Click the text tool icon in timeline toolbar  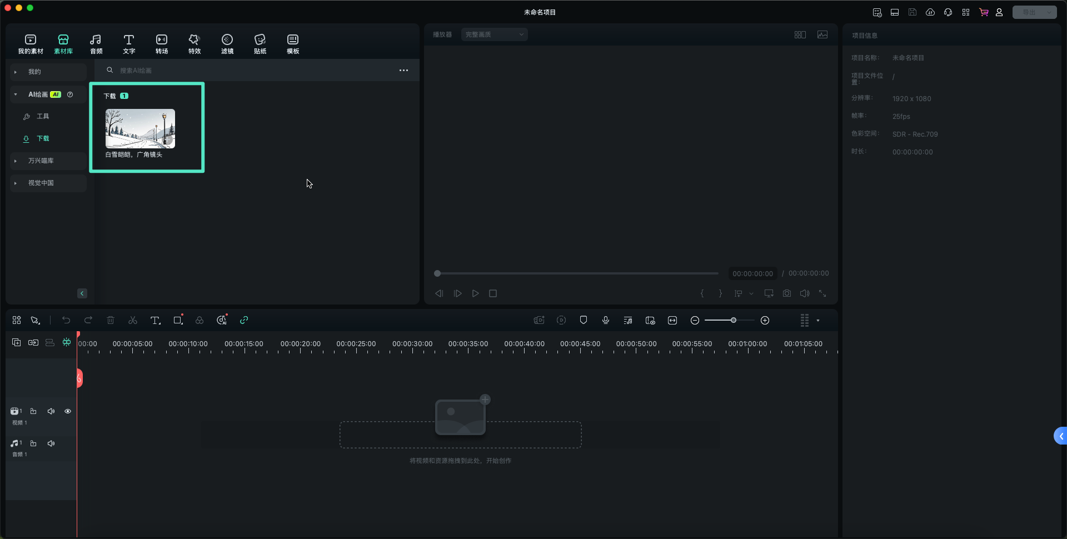tap(155, 321)
